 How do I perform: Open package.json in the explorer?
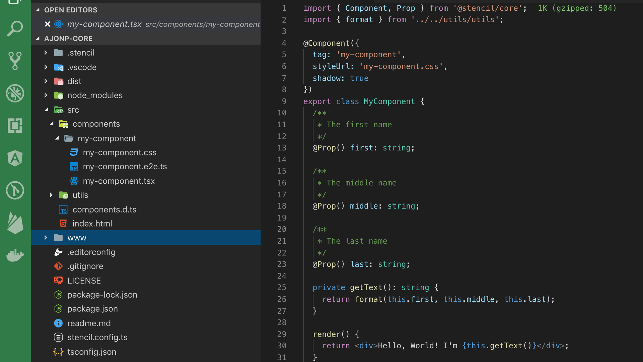[92, 309]
